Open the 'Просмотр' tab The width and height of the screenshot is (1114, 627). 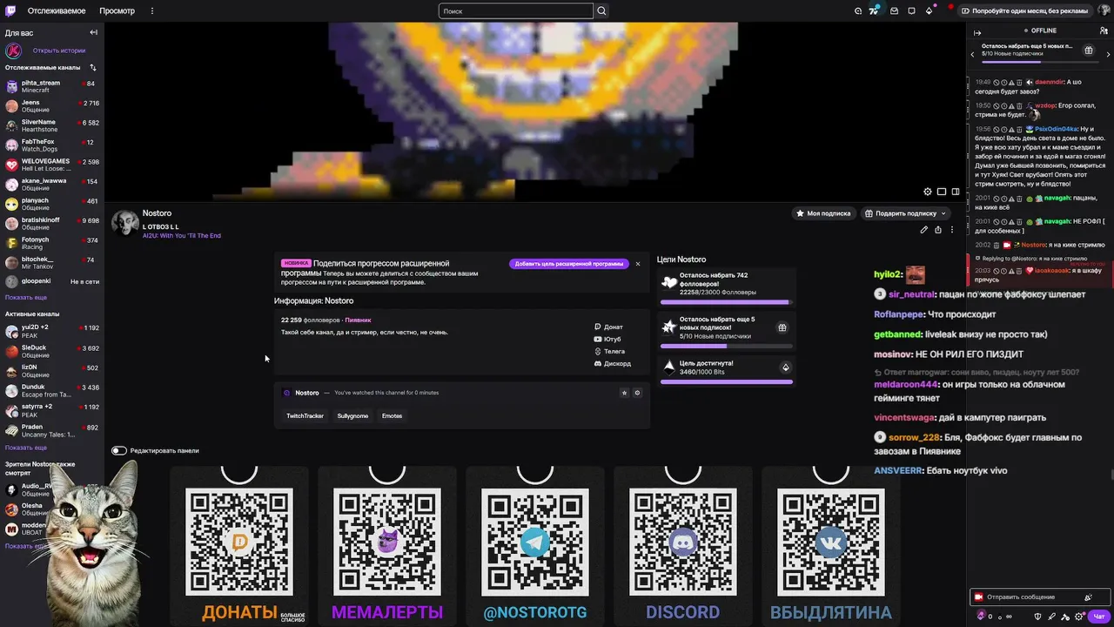click(x=117, y=11)
